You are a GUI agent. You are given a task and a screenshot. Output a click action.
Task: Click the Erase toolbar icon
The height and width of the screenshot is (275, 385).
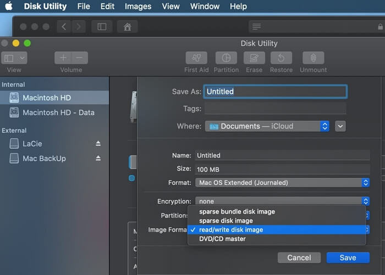click(x=254, y=58)
